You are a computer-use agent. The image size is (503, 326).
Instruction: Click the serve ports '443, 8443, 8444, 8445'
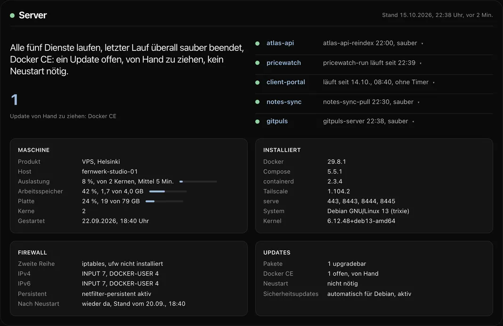pos(361,201)
